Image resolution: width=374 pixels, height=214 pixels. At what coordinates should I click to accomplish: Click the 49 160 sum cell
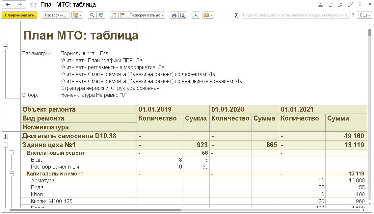pos(346,136)
